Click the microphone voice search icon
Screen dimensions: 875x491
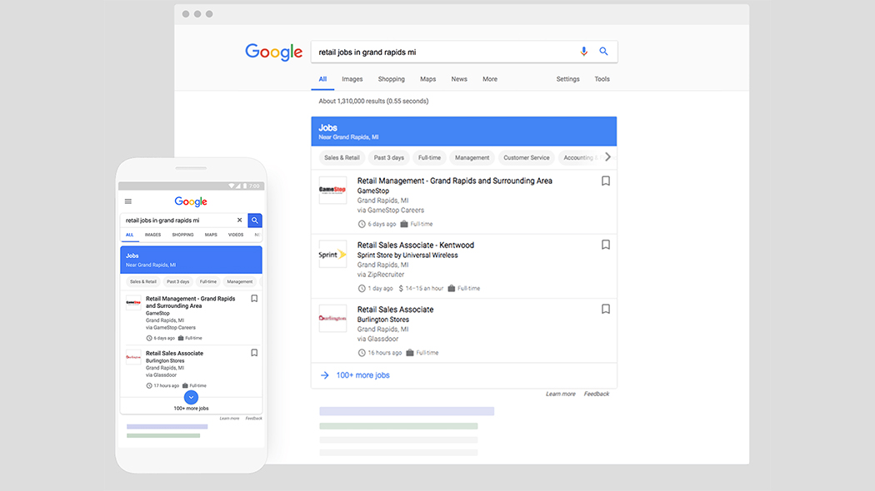point(583,52)
